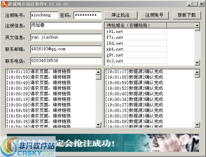The image size is (206, 157).
Task: Click log entry [18:59:59]请求页面，维持链接
Action: pyautogui.click(x=39, y=110)
